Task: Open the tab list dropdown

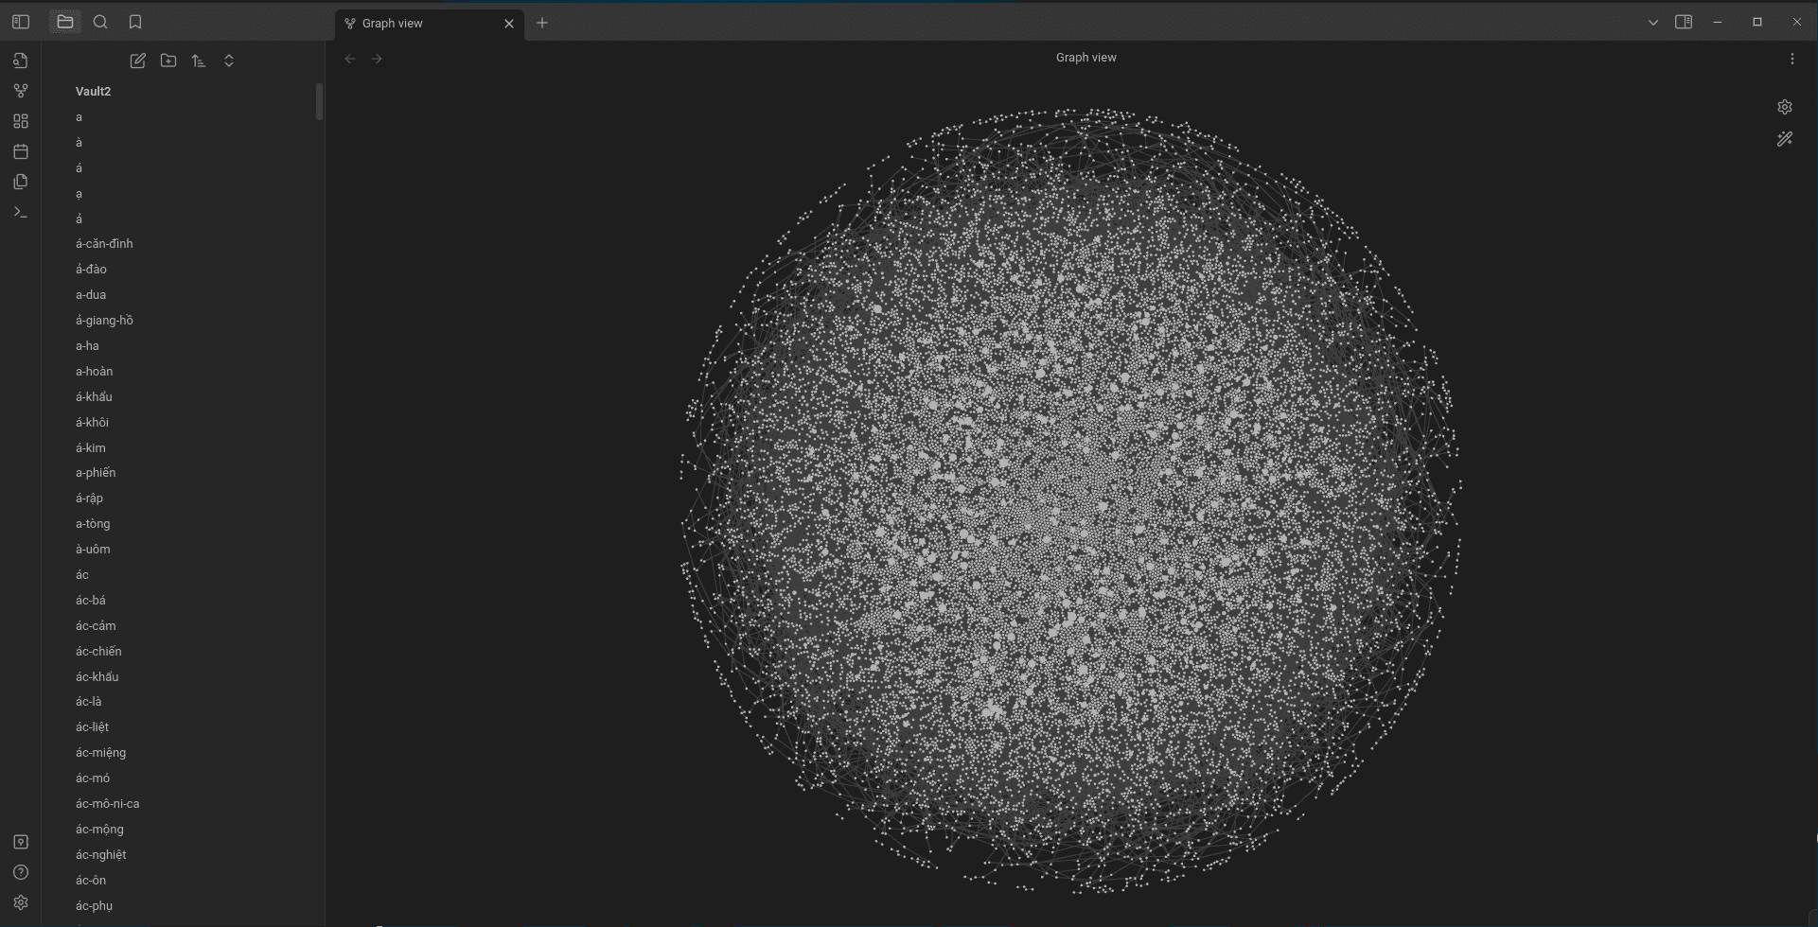Action: 1653,22
